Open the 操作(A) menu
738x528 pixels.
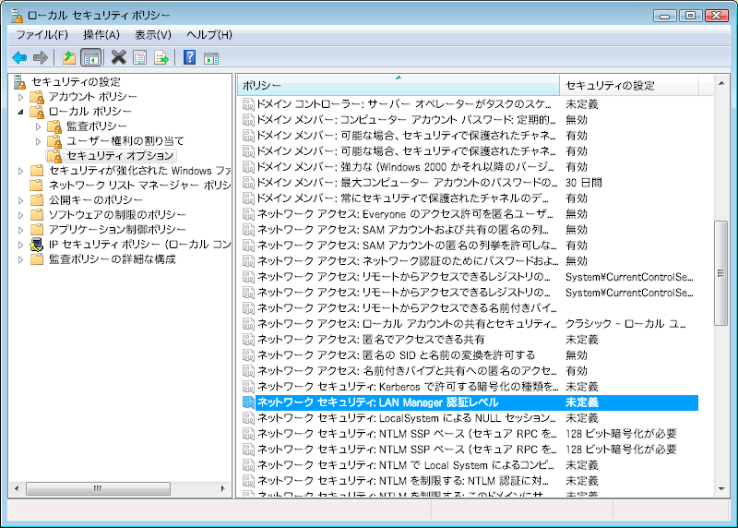[x=101, y=34]
